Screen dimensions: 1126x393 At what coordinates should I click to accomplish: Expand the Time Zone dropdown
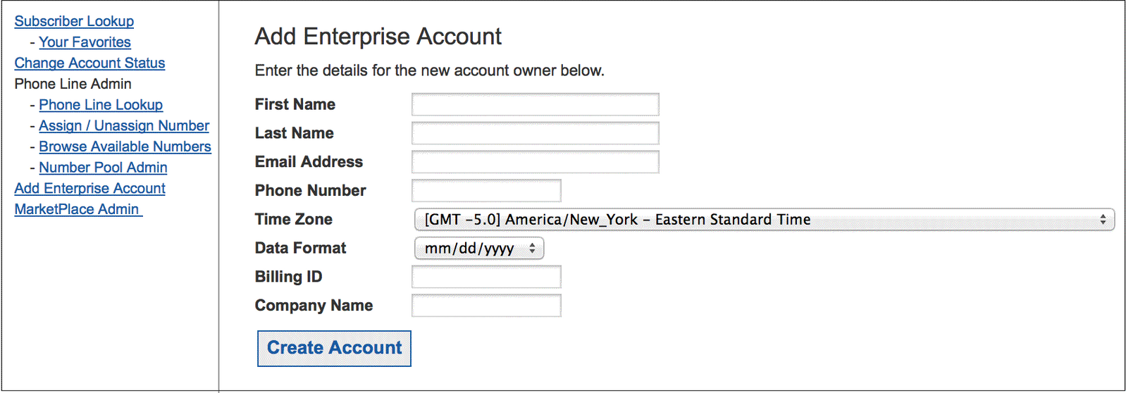[x=764, y=220]
